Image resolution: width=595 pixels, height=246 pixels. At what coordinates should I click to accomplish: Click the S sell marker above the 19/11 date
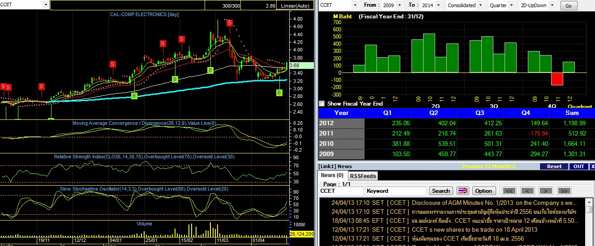41,86
